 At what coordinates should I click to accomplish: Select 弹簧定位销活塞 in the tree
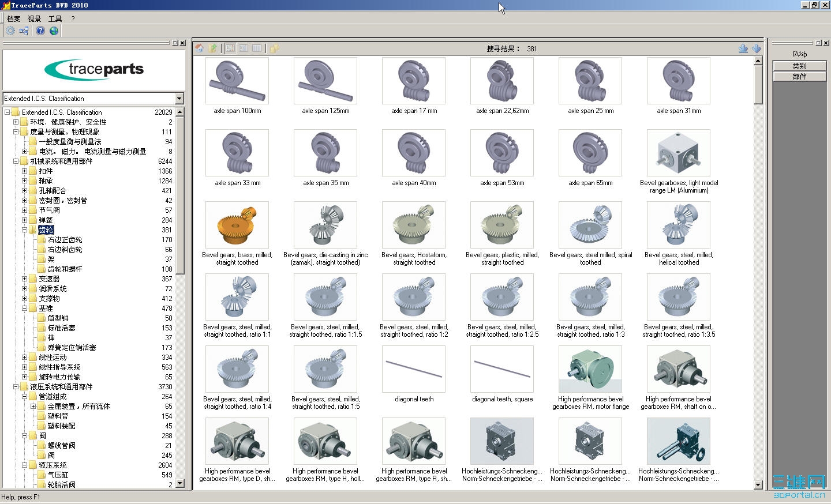tap(72, 348)
